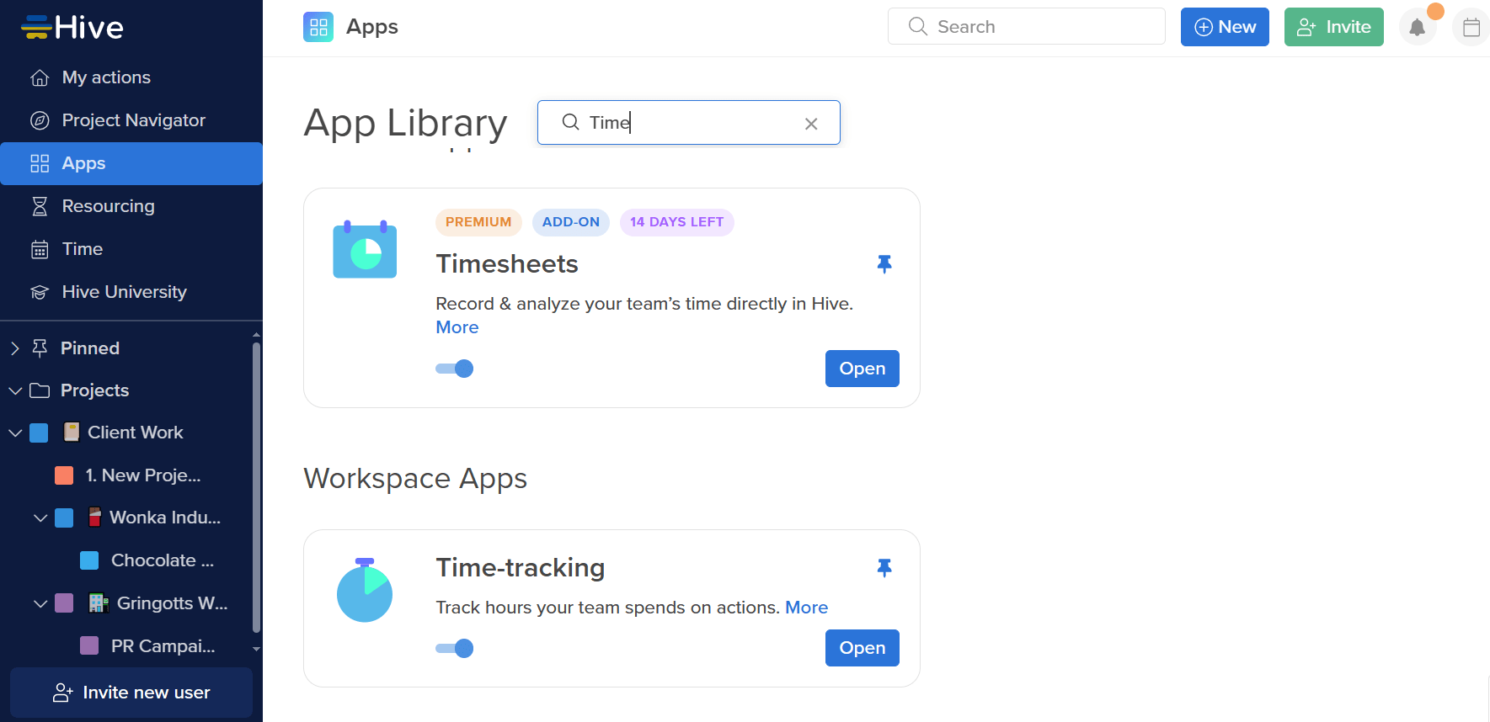This screenshot has width=1490, height=722.
Task: Click the sidebar scrollbar
Action: point(256,488)
